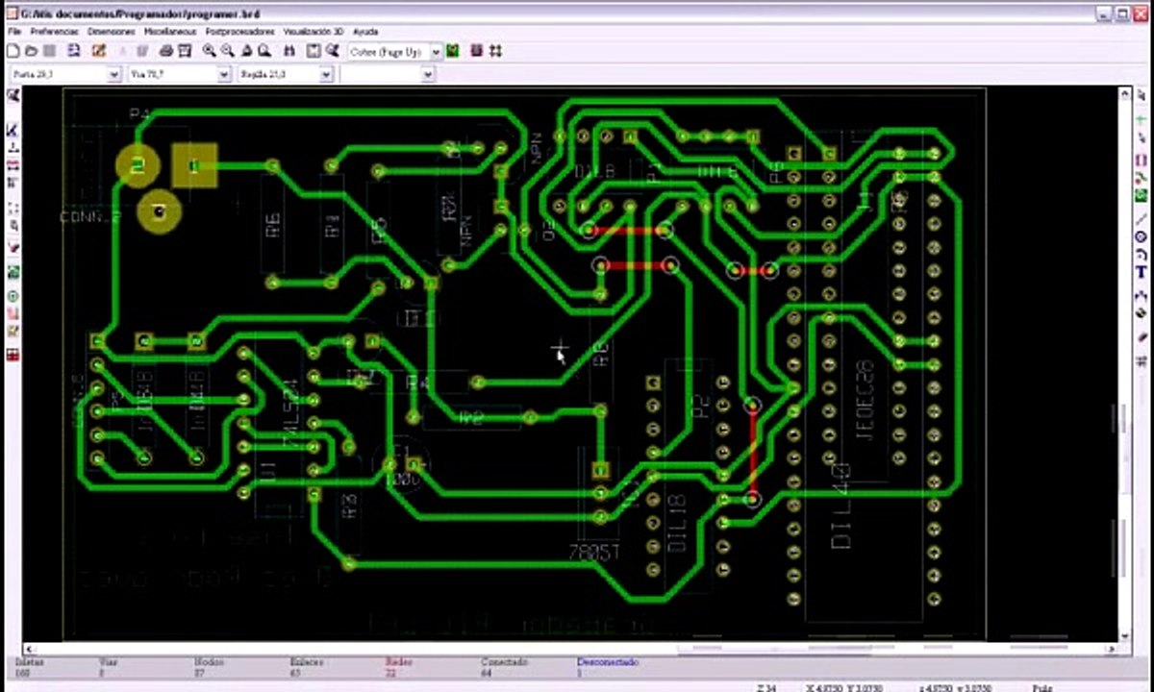The image size is (1154, 692).
Task: Select the layer alignment target tool
Action: click(1141, 312)
